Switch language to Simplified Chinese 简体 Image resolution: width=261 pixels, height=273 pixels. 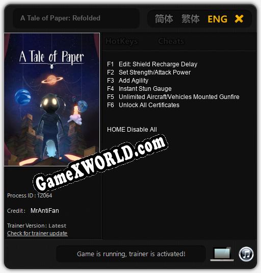click(164, 19)
